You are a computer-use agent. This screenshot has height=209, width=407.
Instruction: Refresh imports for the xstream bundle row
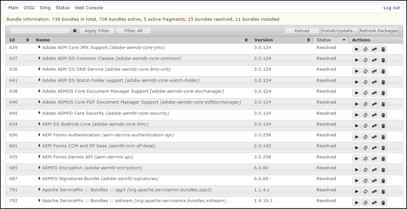coord(365,202)
